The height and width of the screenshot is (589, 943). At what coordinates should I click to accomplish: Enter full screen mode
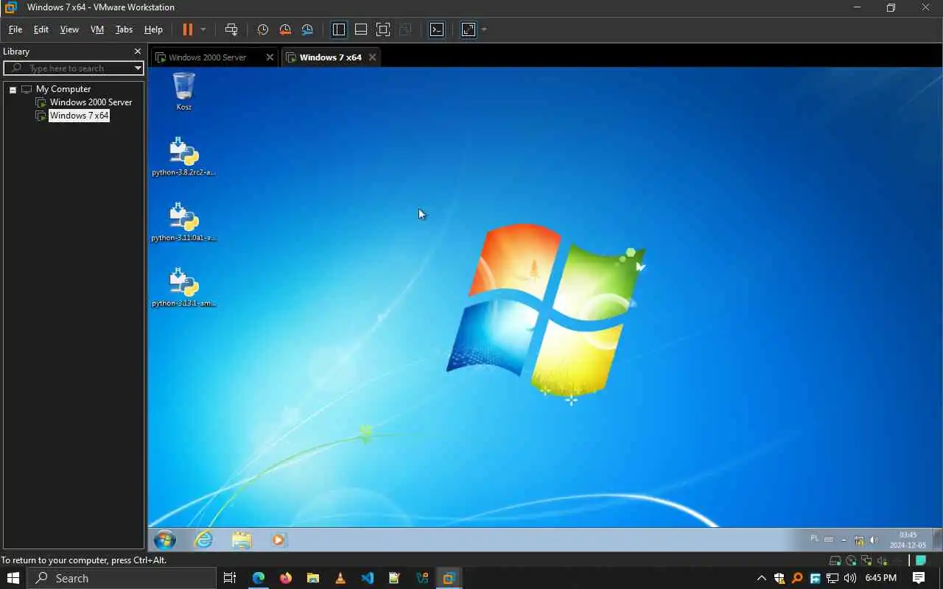point(383,29)
